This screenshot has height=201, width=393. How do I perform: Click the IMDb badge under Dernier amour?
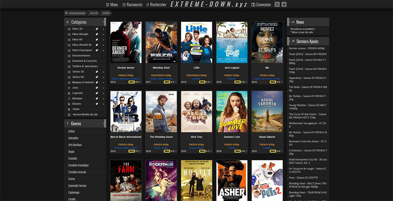click(132, 82)
